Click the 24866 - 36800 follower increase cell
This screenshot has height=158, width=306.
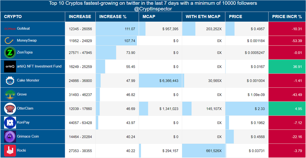80,81
